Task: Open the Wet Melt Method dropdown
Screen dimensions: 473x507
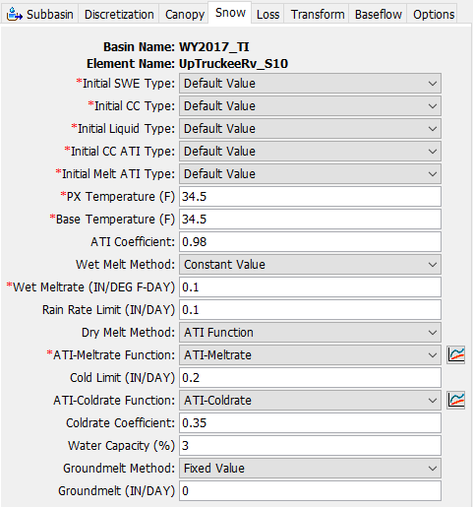Action: [310, 265]
